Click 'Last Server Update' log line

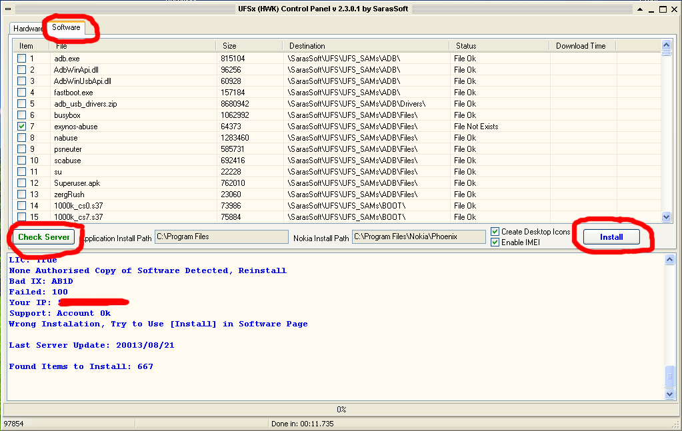tap(91, 345)
